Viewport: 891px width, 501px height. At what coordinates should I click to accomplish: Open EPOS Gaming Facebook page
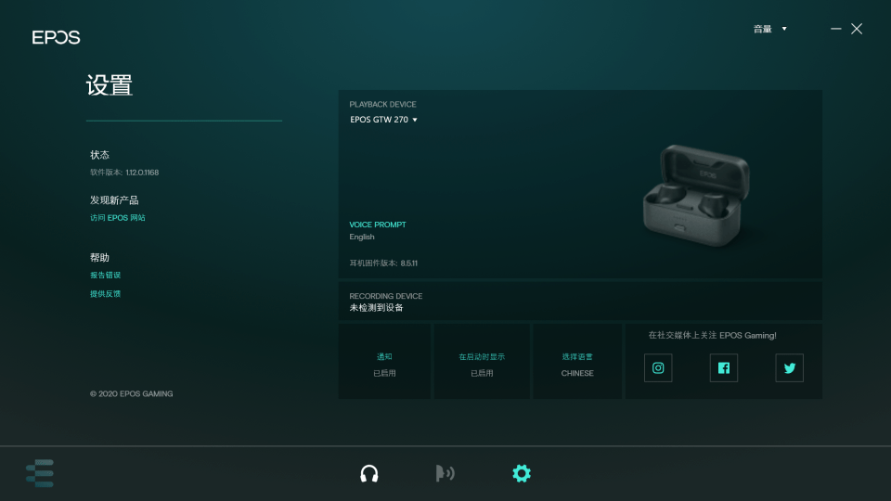pos(724,368)
